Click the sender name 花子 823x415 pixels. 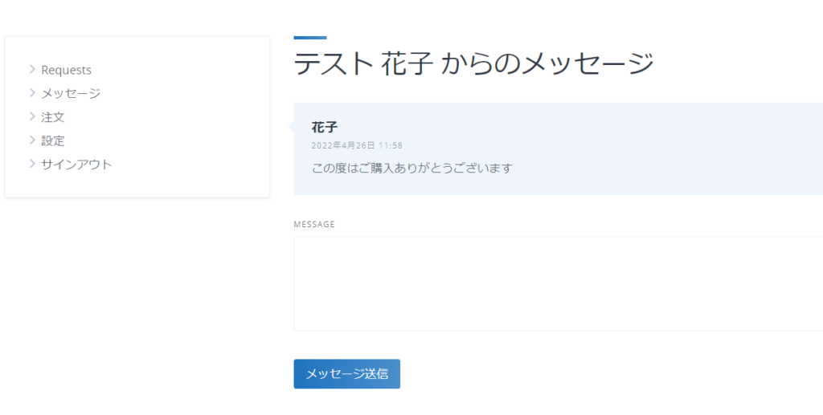point(324,128)
